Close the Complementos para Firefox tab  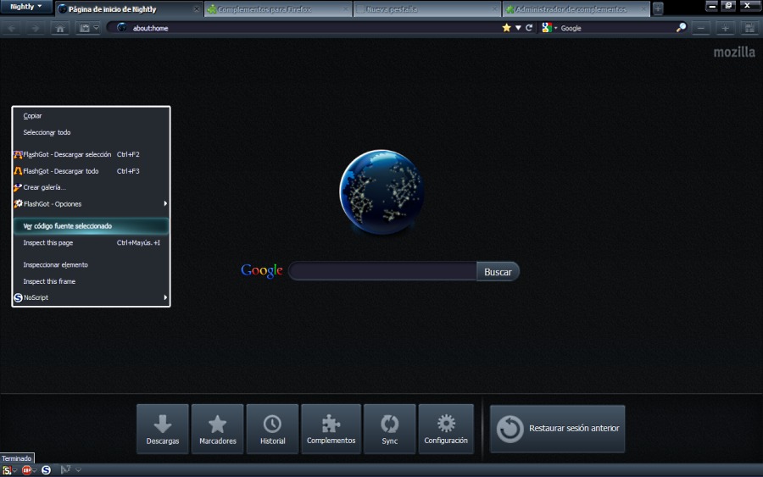[x=346, y=8]
